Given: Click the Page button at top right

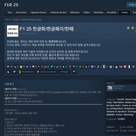Looking at the screenshot, I should pyautogui.click(x=131, y=5).
